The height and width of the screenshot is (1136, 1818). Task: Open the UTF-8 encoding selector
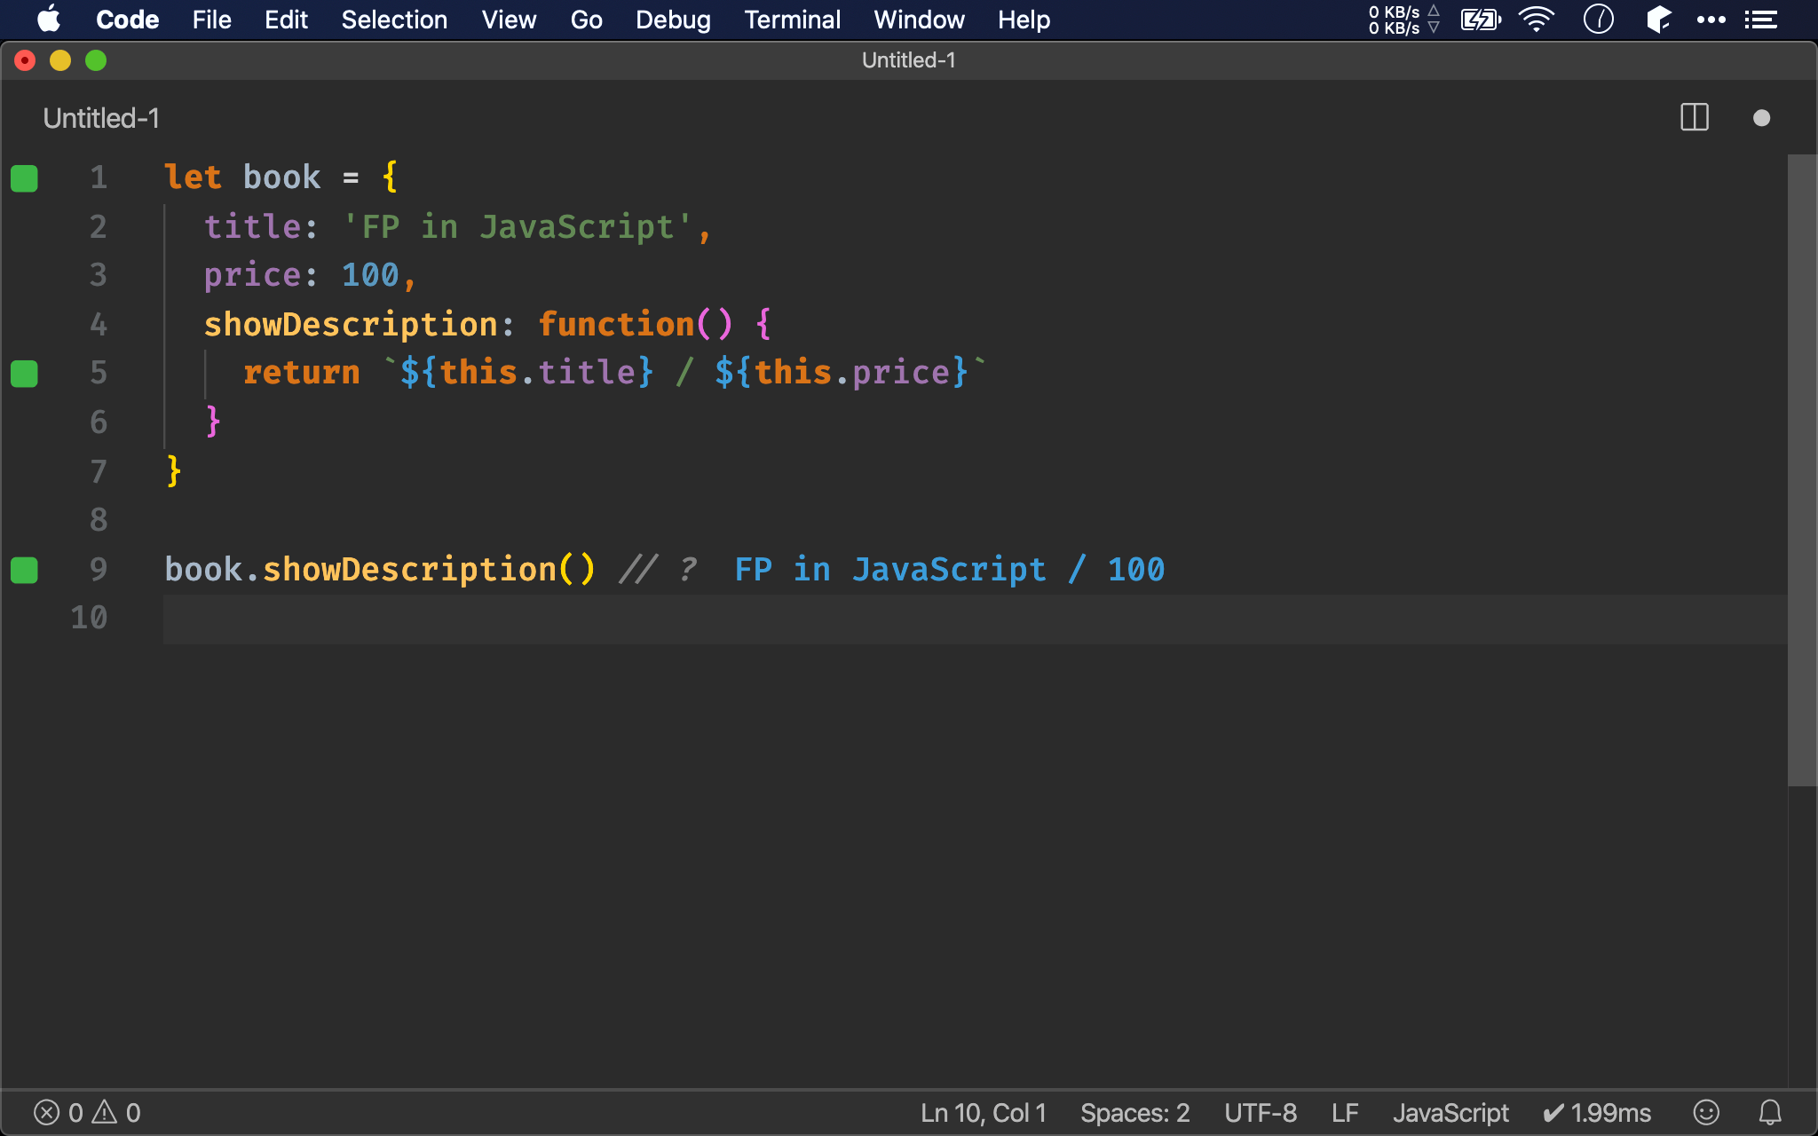pos(1260,1112)
